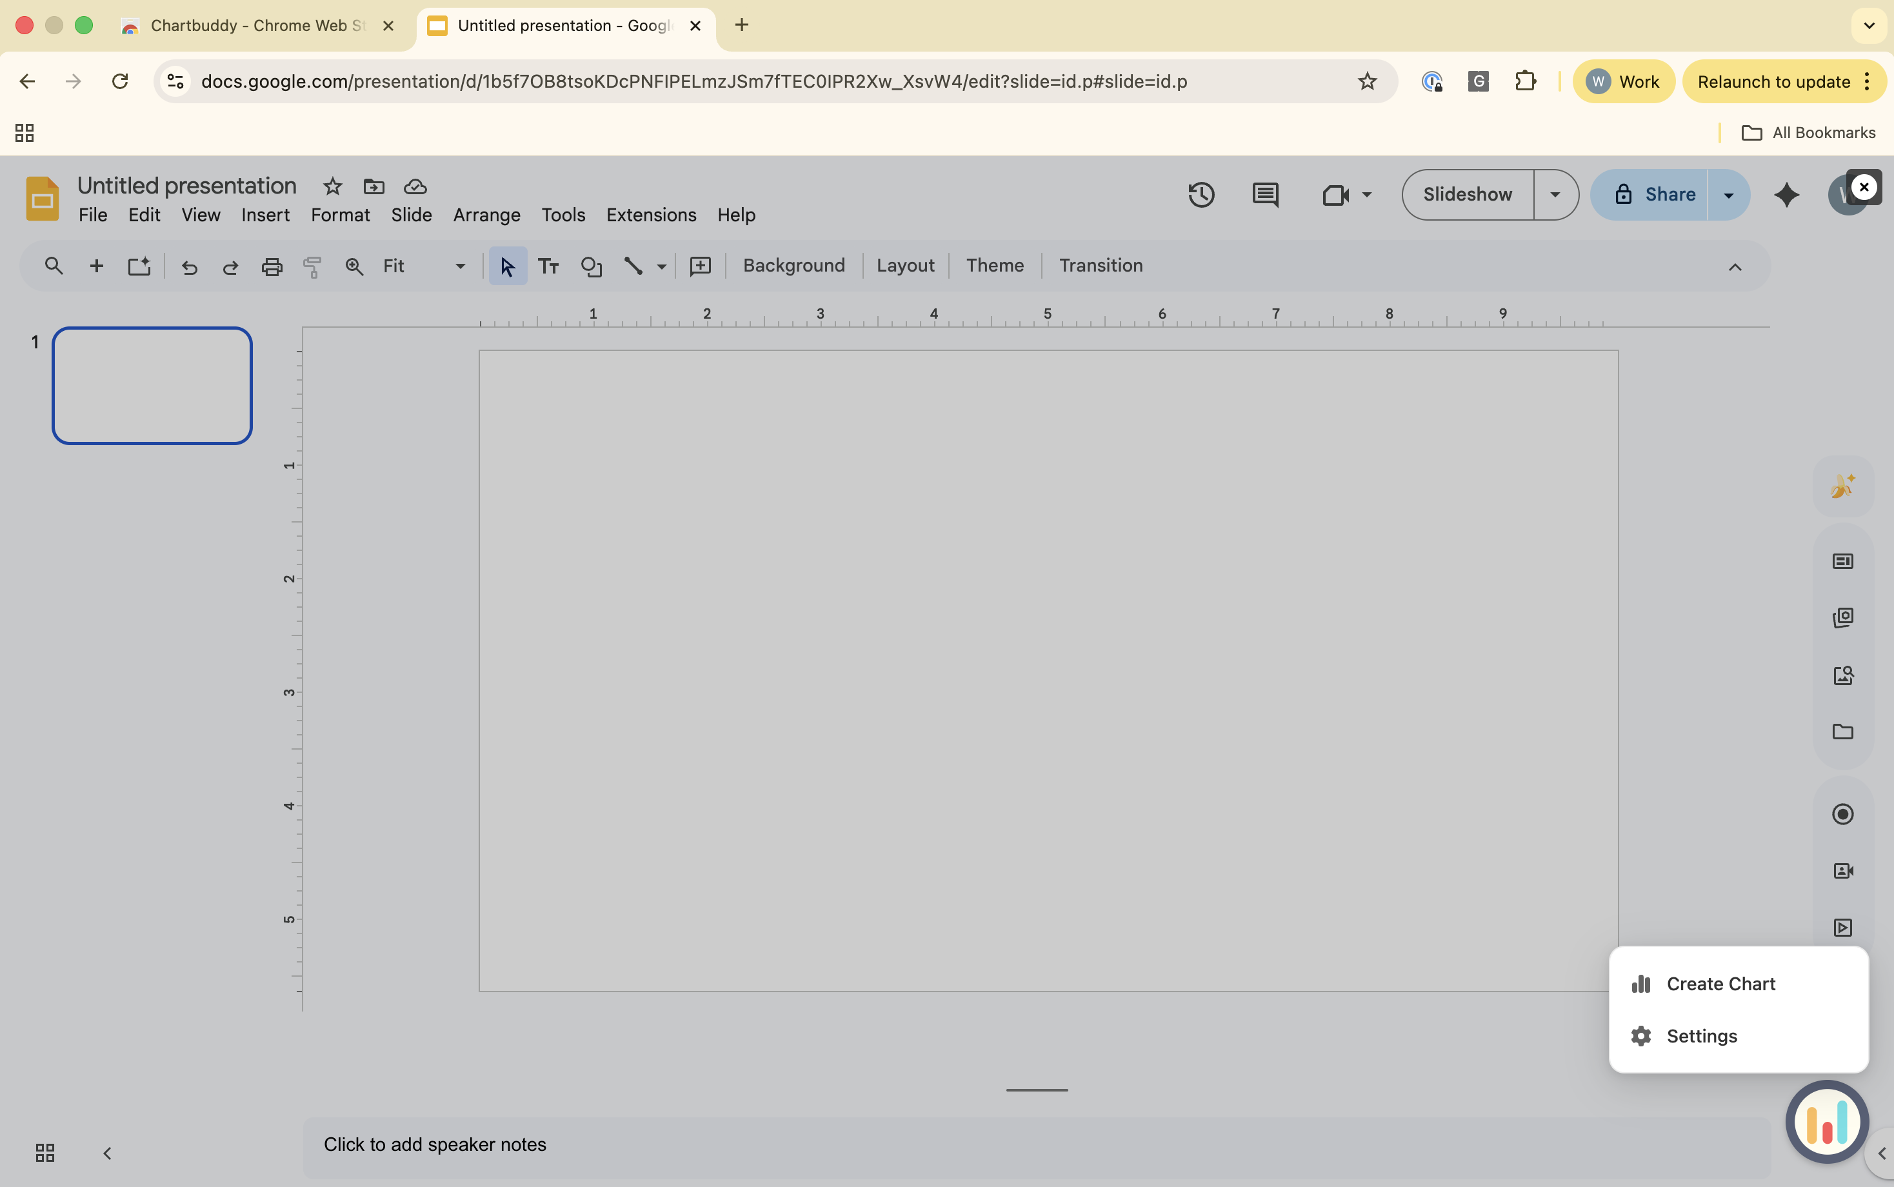Open the Insert menu
Viewport: 1894px width, 1187px height.
tap(264, 215)
